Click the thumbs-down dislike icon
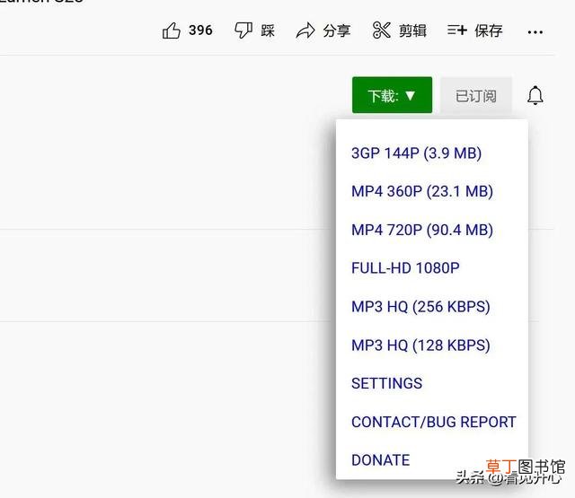Image resolution: width=575 pixels, height=498 pixels. (x=243, y=31)
